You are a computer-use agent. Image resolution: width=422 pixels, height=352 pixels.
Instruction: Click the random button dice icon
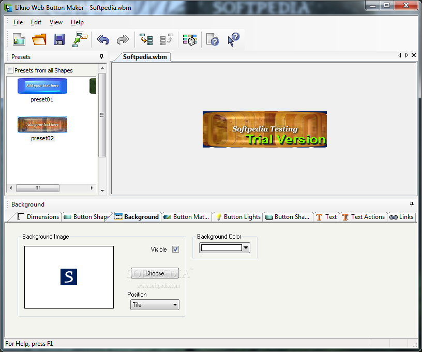(190, 40)
